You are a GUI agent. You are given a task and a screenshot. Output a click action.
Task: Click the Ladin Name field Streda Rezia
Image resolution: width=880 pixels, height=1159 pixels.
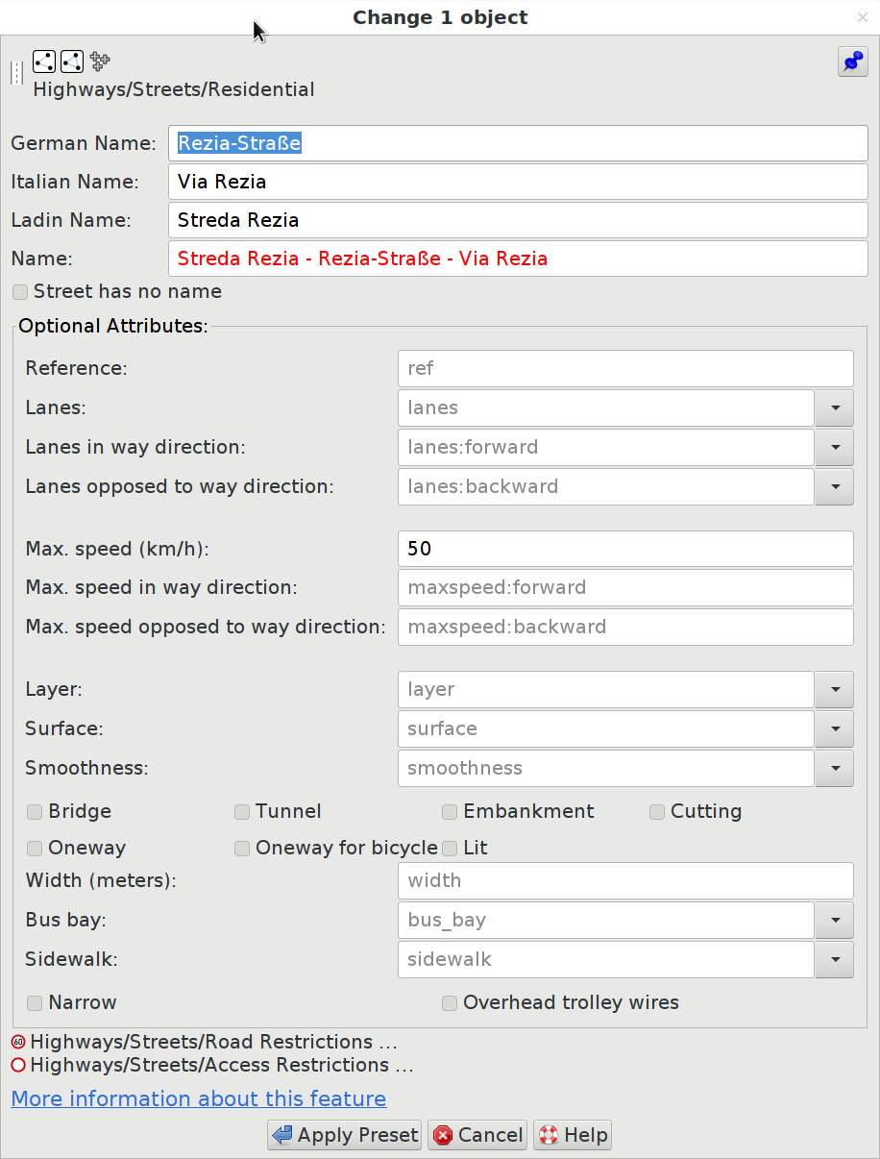(x=518, y=220)
